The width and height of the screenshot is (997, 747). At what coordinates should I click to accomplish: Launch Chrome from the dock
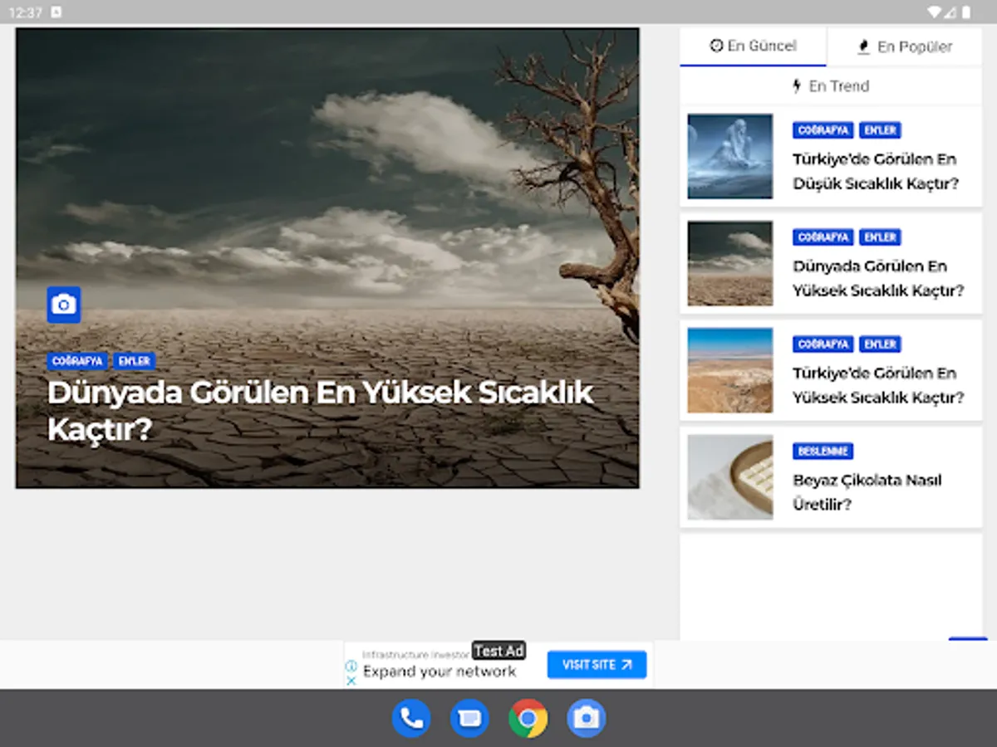click(x=528, y=718)
